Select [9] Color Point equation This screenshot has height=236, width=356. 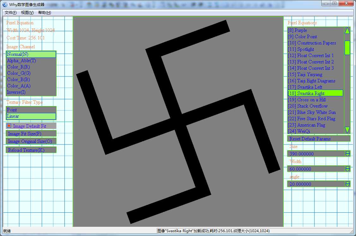tap(315, 37)
